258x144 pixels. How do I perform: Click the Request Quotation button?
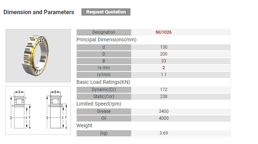(106, 12)
